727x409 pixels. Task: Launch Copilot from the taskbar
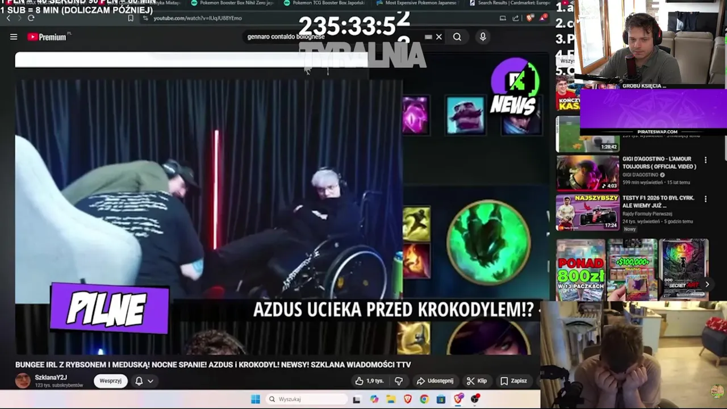point(374,399)
